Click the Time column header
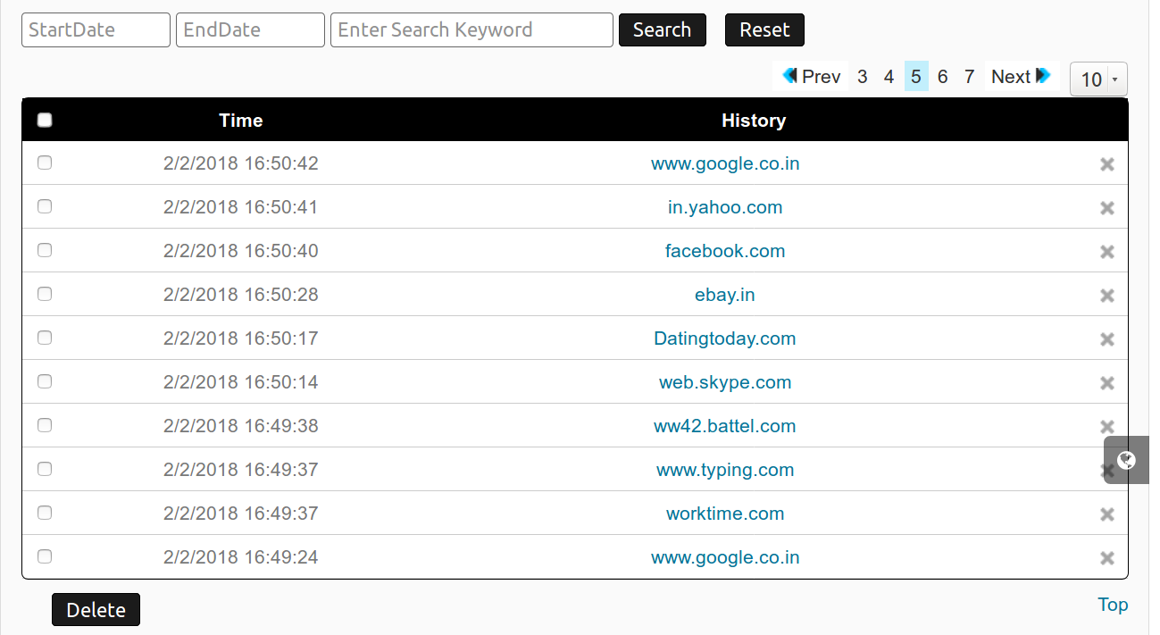 pyautogui.click(x=241, y=121)
